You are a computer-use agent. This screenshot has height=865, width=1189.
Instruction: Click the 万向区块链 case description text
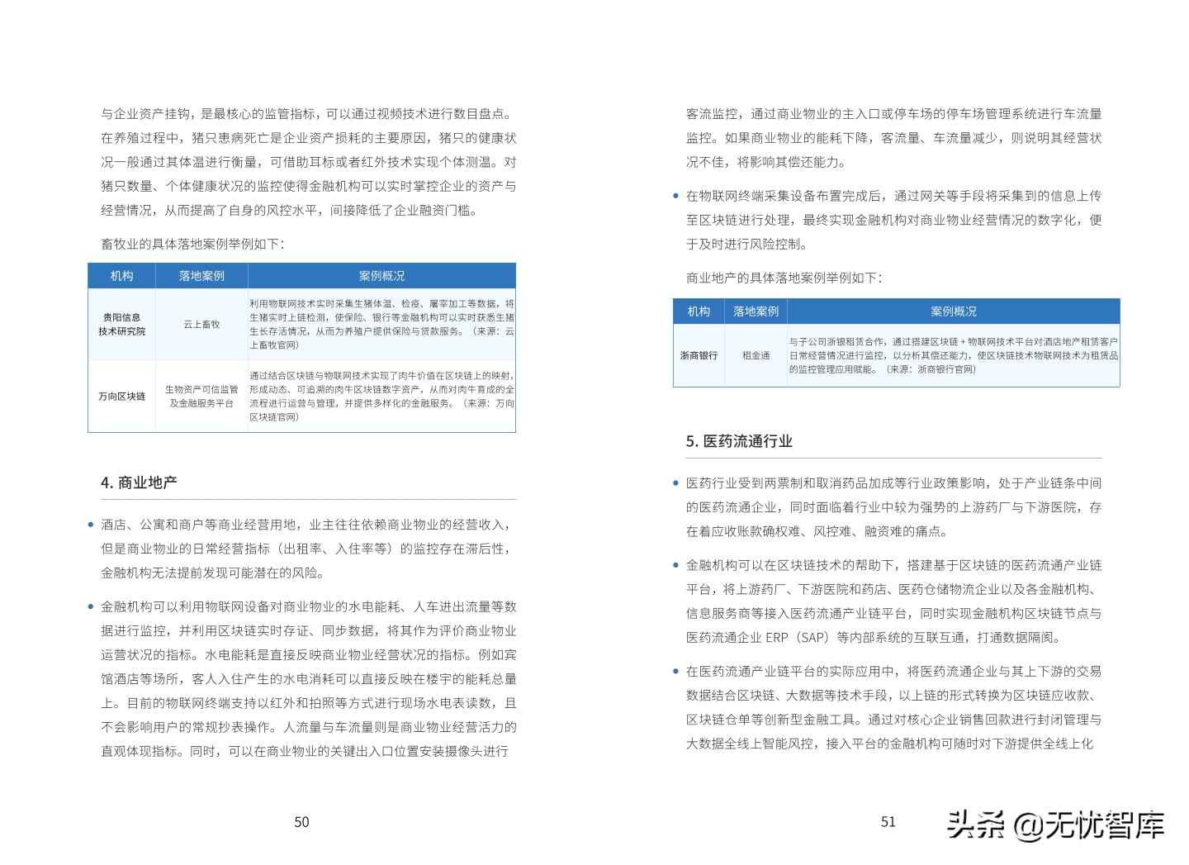point(381,397)
